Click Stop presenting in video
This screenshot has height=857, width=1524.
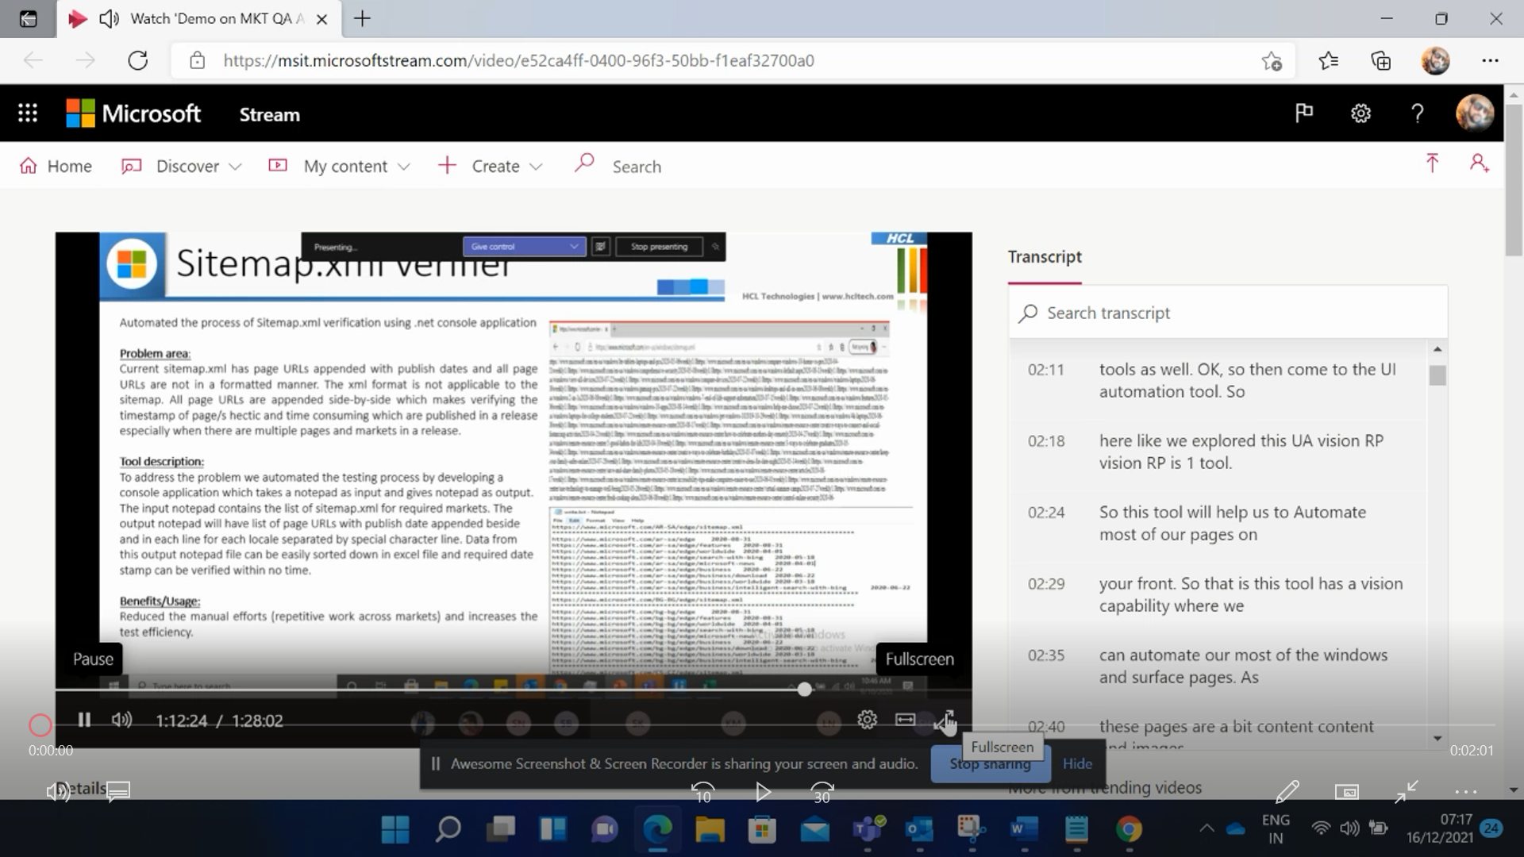coord(659,247)
